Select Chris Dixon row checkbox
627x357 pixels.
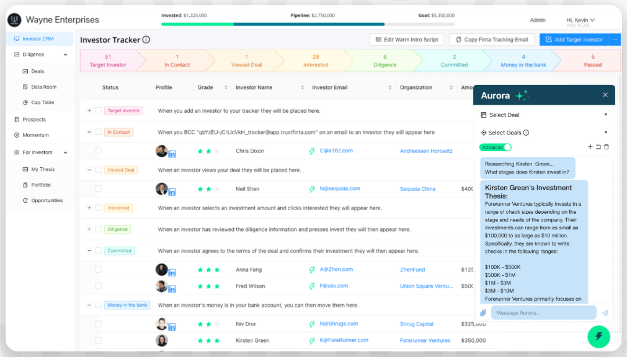tap(99, 151)
